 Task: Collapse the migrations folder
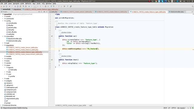point(3,45)
